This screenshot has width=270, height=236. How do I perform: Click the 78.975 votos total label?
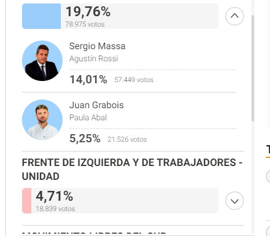click(x=85, y=24)
